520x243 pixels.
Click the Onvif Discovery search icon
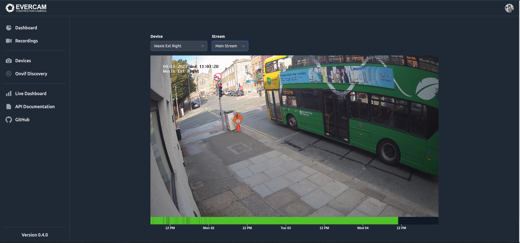(x=9, y=74)
